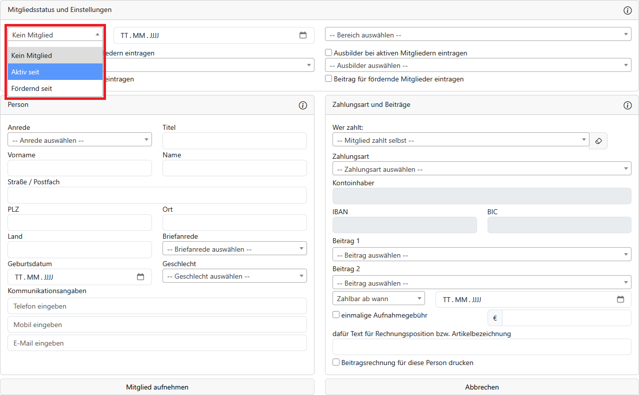Open info icon for Zahlungsart und Beiträge
The height and width of the screenshot is (395, 639).
627,105
